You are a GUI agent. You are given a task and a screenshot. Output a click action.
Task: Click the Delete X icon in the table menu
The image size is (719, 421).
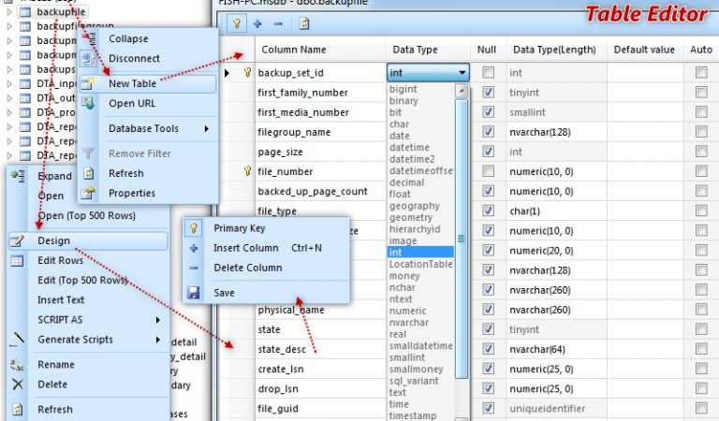[18, 385]
